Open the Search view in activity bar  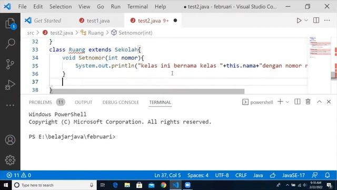[10, 43]
